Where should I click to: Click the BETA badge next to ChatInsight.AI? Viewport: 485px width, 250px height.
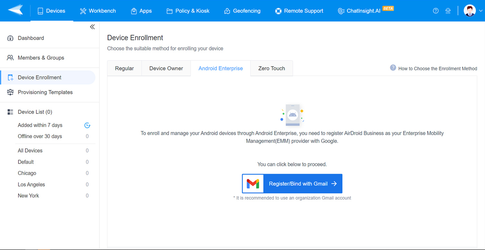click(388, 8)
